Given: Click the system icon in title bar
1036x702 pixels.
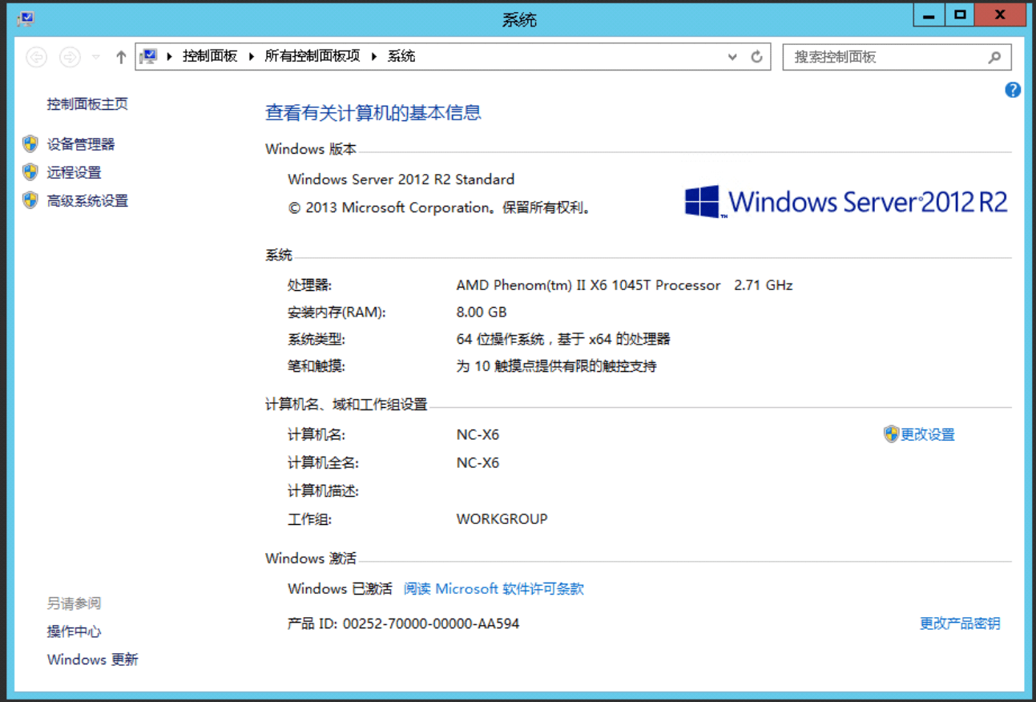Looking at the screenshot, I should click(x=26, y=18).
